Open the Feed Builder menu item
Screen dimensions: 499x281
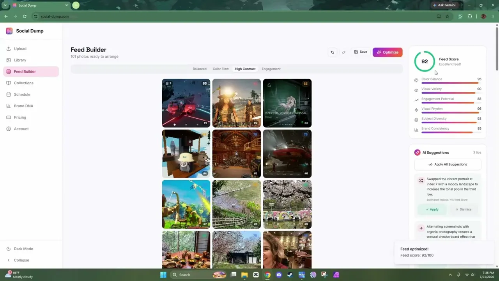coord(31,71)
